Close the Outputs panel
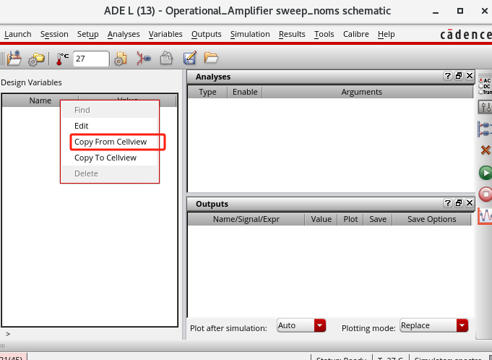This screenshot has width=492, height=360. click(x=470, y=203)
